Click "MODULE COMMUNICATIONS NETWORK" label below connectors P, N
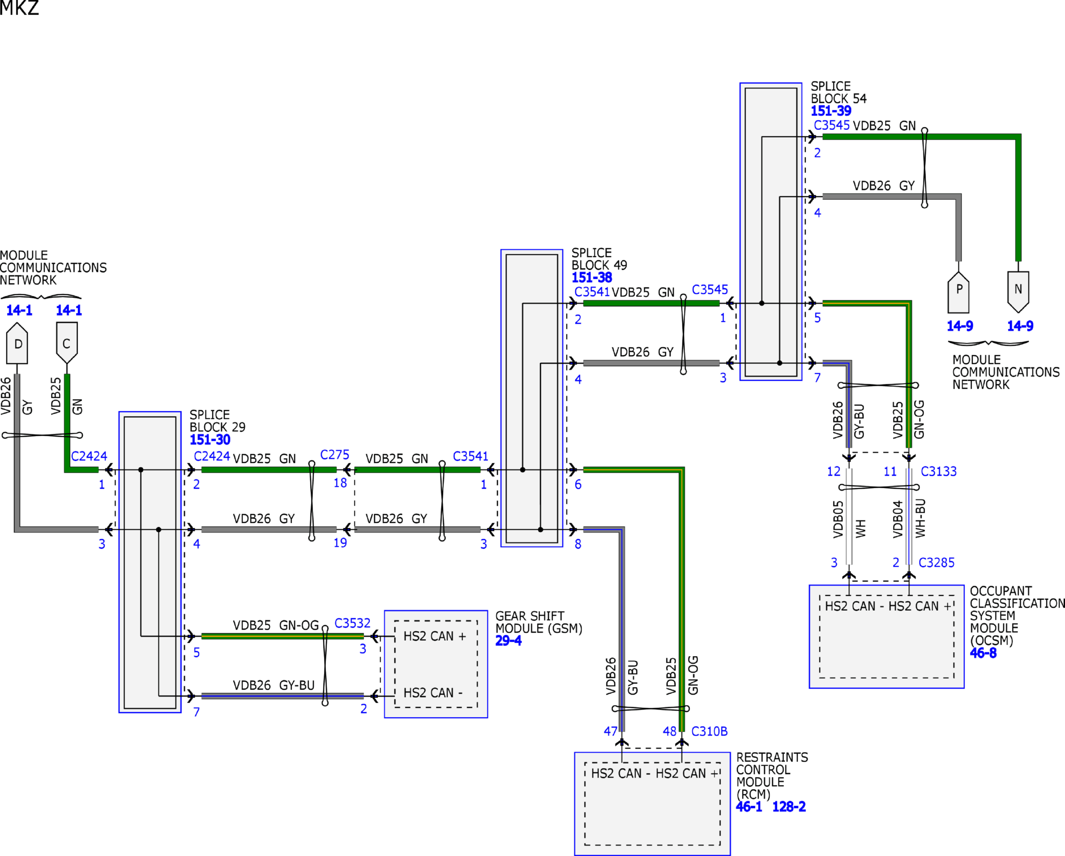Viewport: 1065px width, 856px height. tap(1006, 372)
